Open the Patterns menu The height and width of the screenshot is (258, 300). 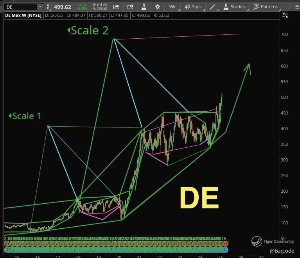coord(266,7)
